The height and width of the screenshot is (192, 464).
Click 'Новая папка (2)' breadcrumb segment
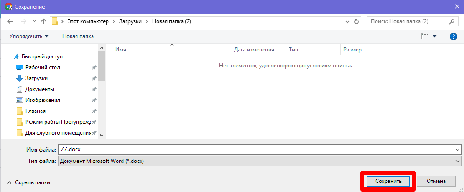[171, 21]
